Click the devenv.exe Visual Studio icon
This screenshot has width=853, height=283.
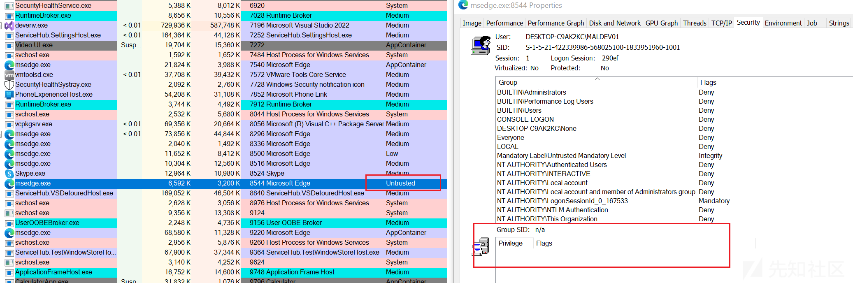pos(9,26)
